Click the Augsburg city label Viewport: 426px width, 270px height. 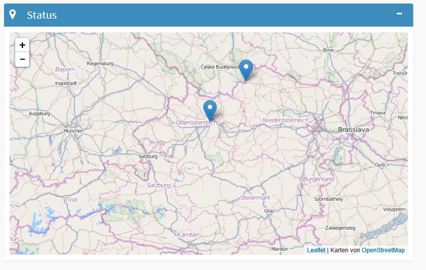pos(39,114)
